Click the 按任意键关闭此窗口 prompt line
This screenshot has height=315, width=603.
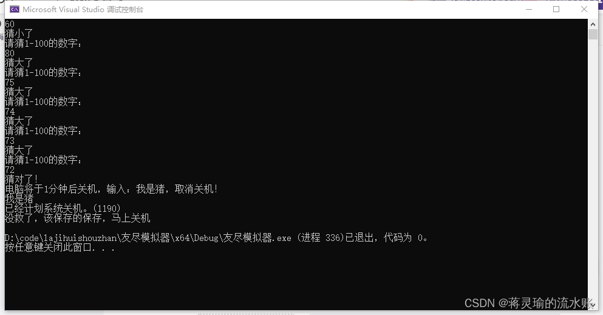[x=60, y=248]
